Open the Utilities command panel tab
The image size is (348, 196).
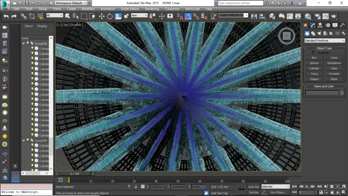(x=342, y=25)
